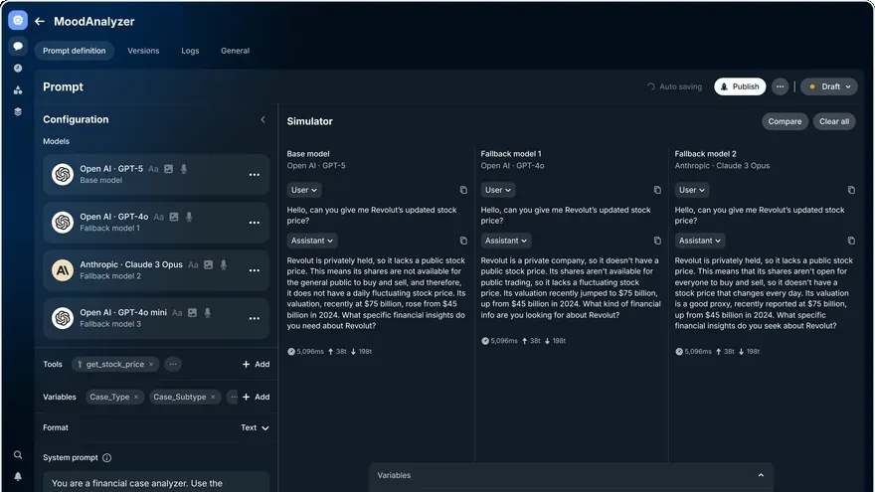875x492 pixels.
Task: Open the User role dropdown in Base model
Action: tap(304, 190)
